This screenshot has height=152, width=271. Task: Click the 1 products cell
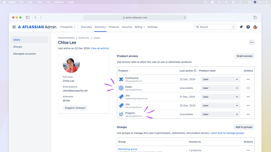195,150
